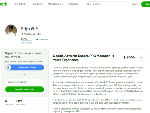Click the Ahmedabad, India location text
Screen dimensions: 150x113
32,34
